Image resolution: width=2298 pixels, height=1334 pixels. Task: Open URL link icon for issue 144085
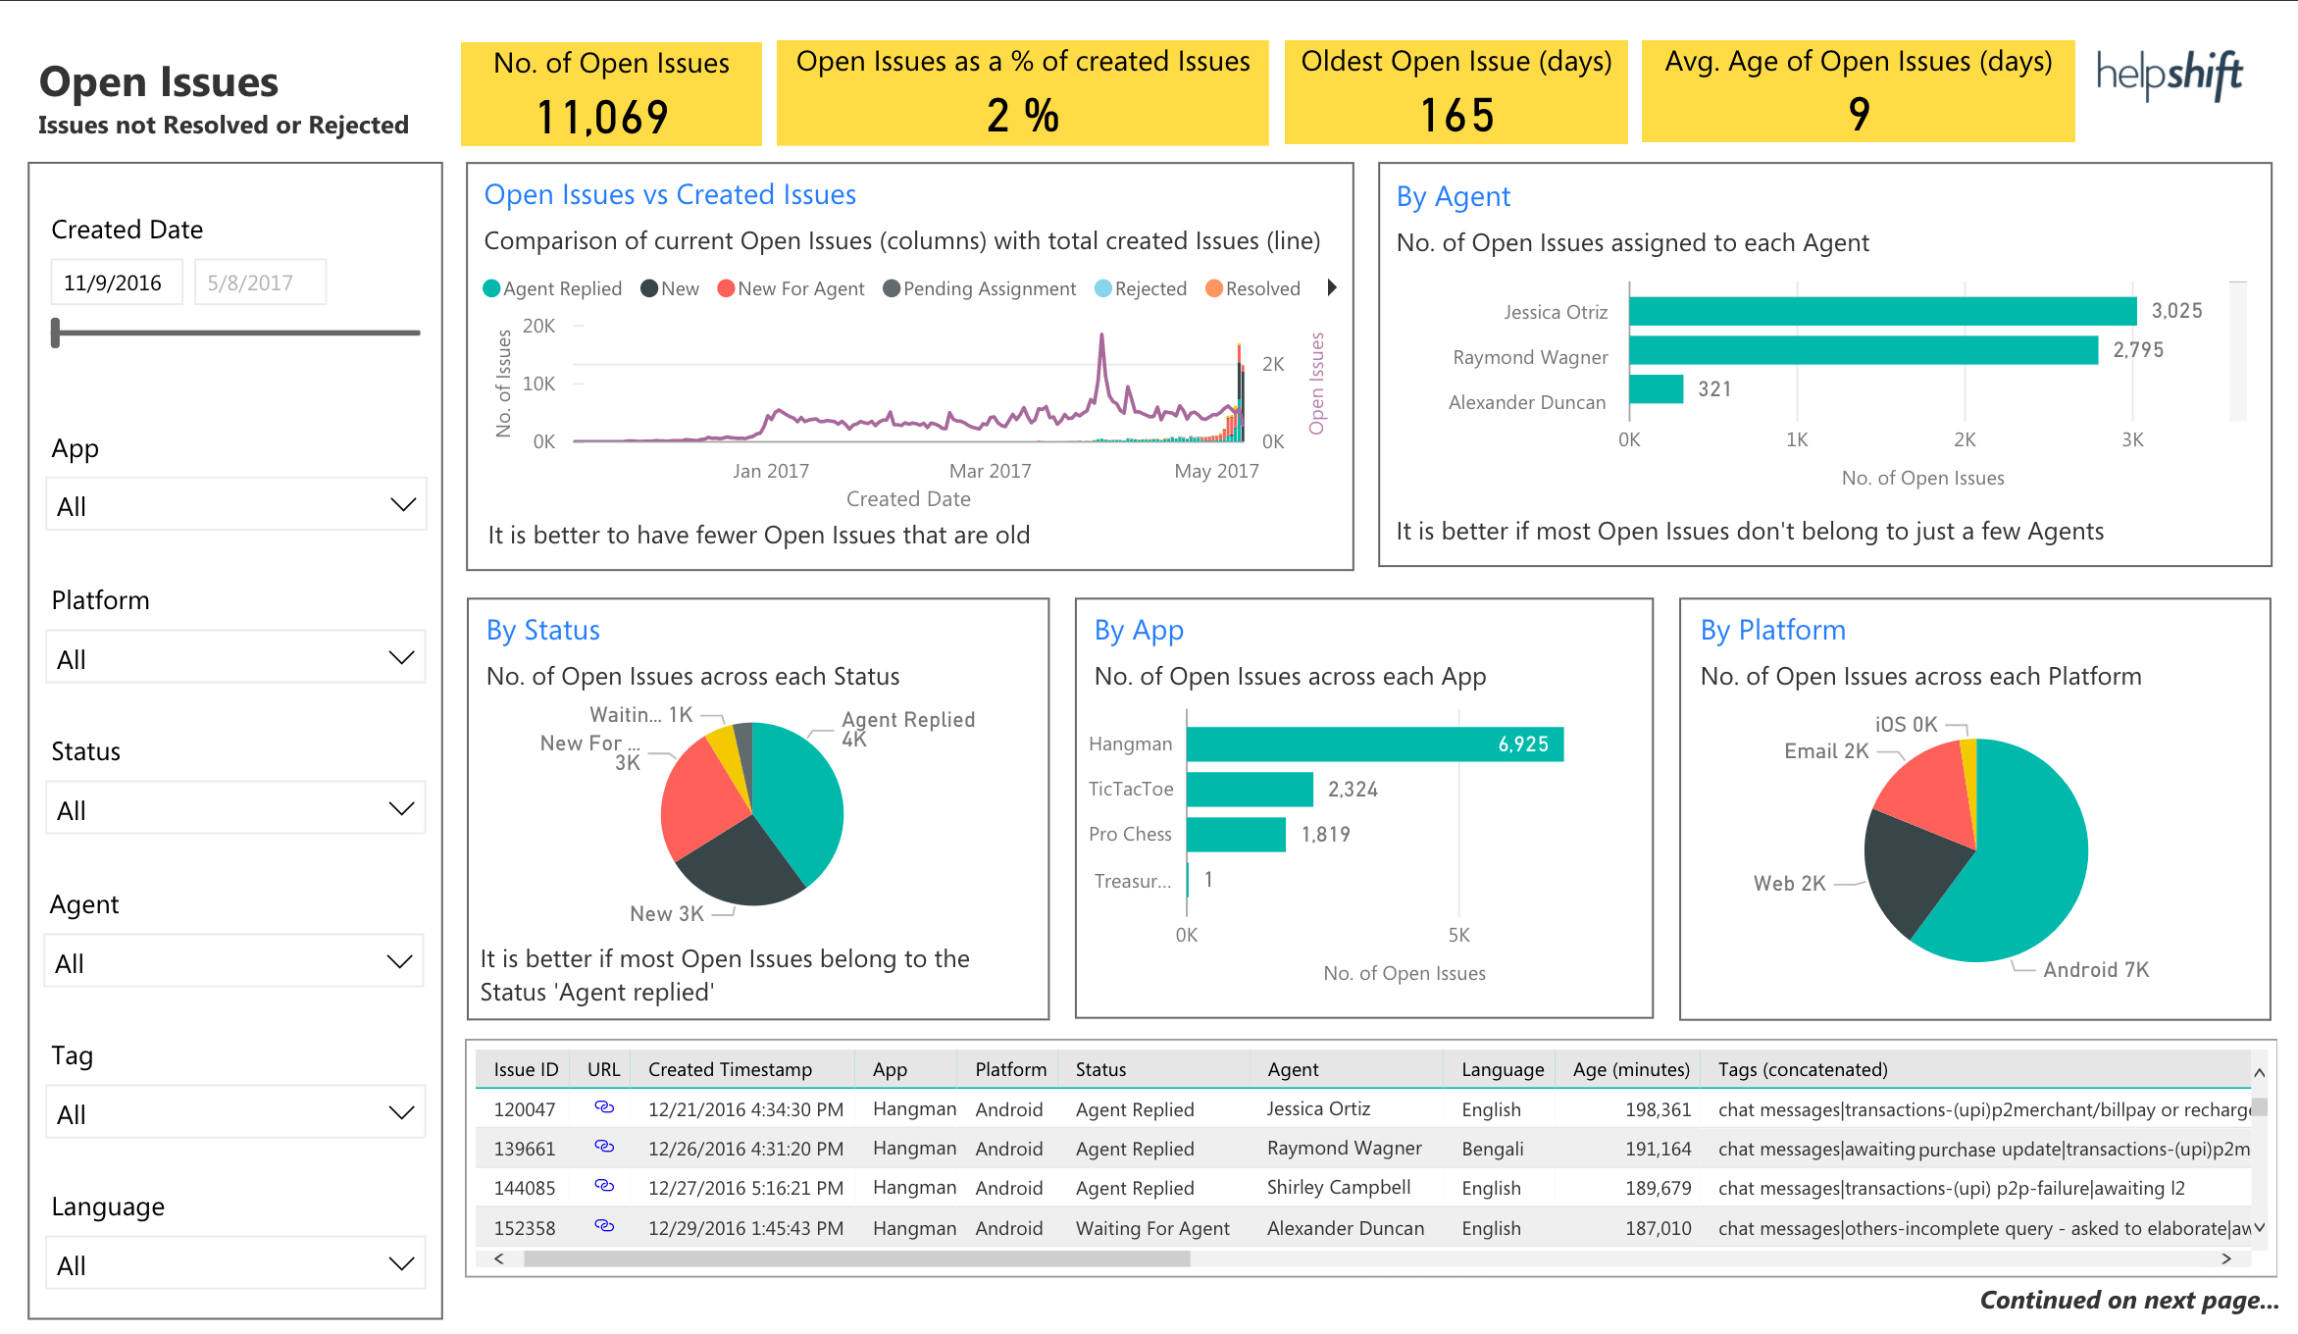click(x=604, y=1186)
